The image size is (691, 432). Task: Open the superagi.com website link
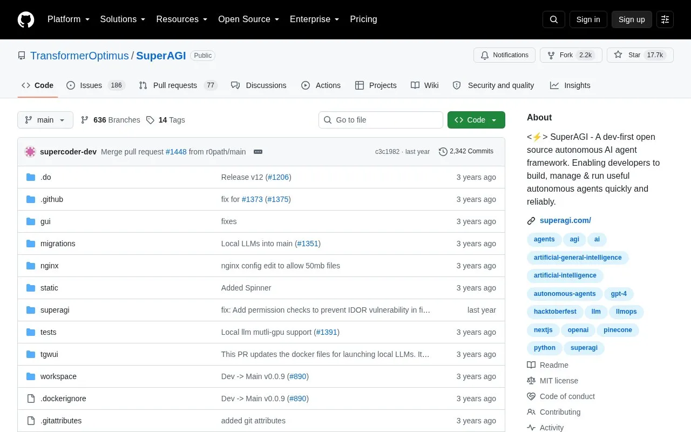coord(565,220)
